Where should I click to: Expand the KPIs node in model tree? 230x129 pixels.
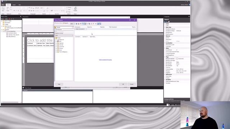[x=56, y=42]
